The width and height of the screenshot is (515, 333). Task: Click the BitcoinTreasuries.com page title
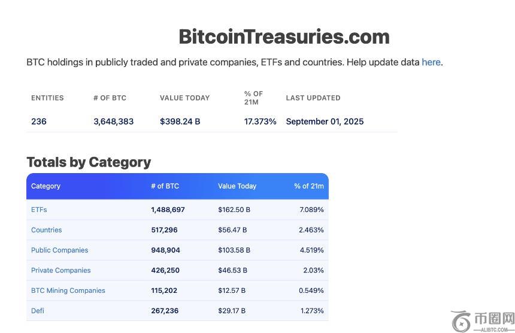point(284,37)
